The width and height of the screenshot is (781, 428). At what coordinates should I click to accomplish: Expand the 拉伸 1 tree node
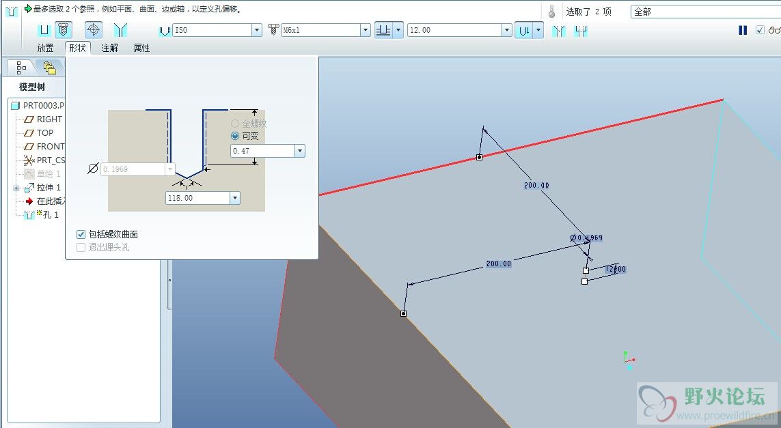[x=16, y=188]
